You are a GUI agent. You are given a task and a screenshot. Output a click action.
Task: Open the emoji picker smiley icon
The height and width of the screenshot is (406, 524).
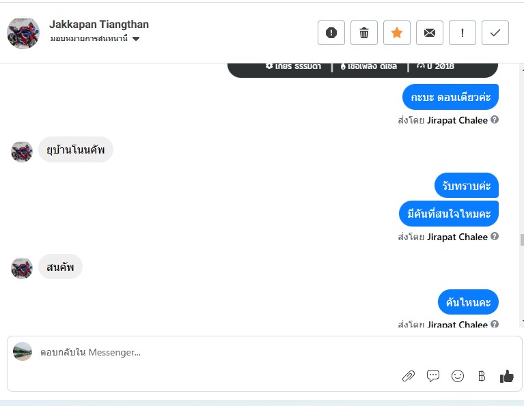(458, 376)
